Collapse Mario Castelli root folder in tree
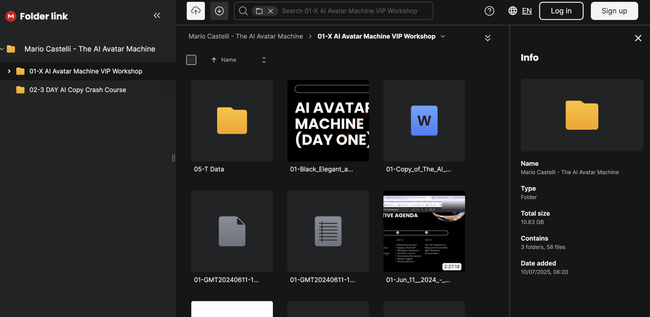The image size is (650, 317). 2,49
